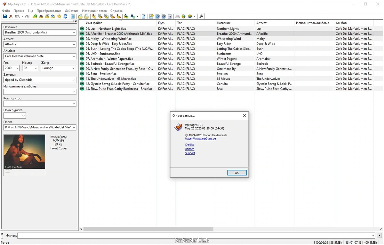384x245 pixels.
Task: Focus the Фильтр input field
Action: pos(194,236)
